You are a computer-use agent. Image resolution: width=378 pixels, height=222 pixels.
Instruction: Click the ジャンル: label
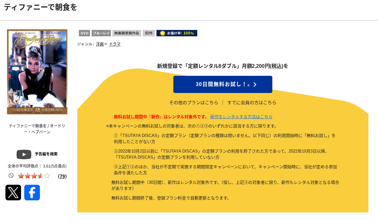(x=86, y=44)
